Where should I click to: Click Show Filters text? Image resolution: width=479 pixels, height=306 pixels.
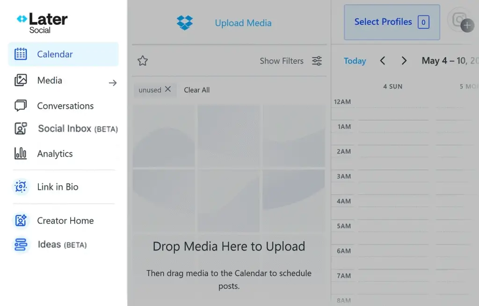(x=282, y=61)
